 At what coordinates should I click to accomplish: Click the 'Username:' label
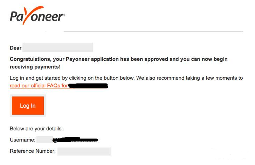pos(23,140)
